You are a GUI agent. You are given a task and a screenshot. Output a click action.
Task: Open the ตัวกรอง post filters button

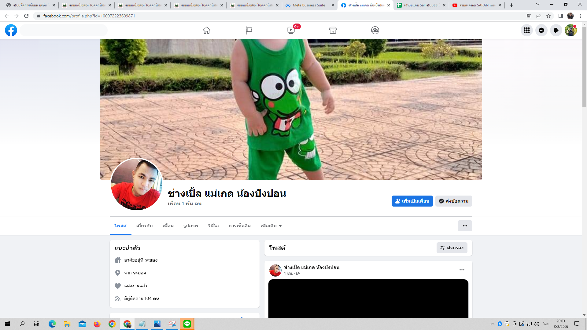pos(452,248)
